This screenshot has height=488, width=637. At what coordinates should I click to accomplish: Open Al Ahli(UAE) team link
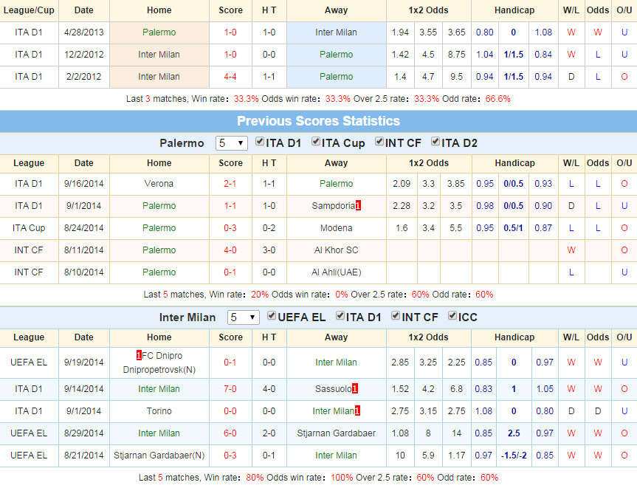tap(336, 272)
